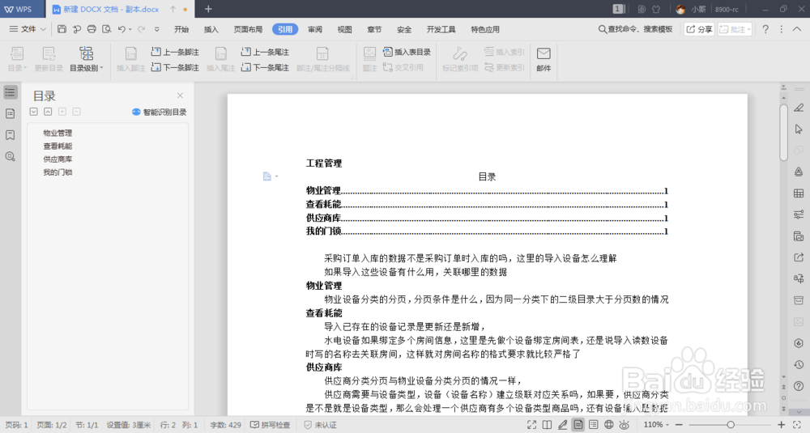Click 上一条尾注 (previous endnote)
The image size is (810, 433).
tap(265, 52)
